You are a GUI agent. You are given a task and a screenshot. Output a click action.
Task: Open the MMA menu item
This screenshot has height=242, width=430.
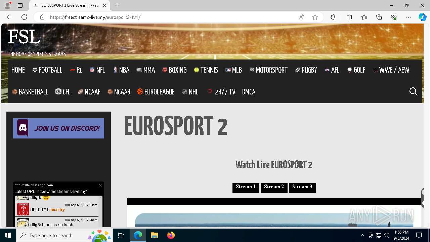pos(145,70)
